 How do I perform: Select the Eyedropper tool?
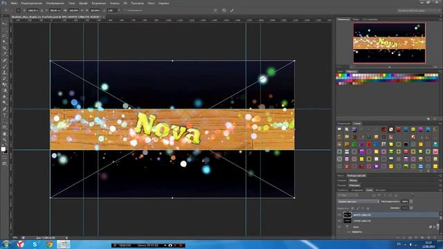tap(5, 54)
